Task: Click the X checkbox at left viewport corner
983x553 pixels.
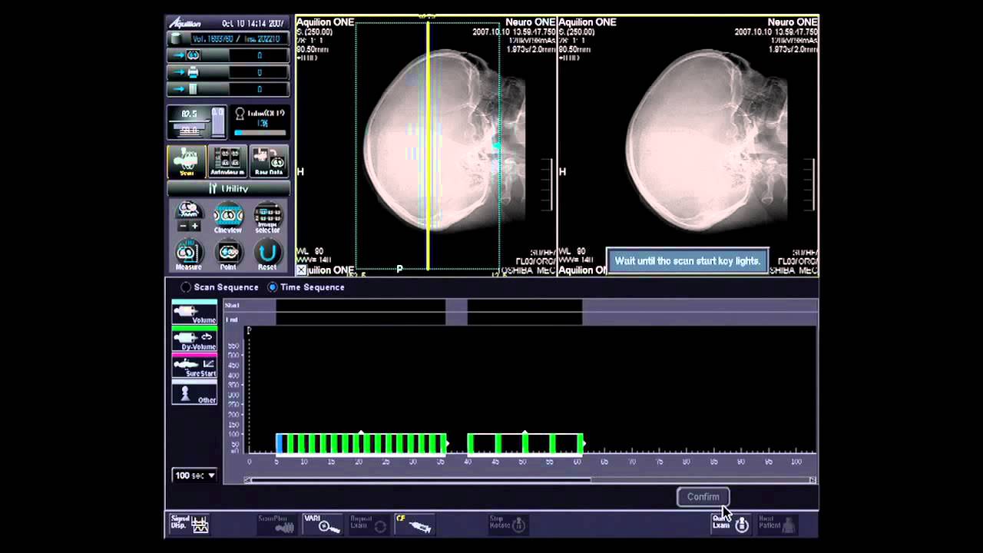Action: tap(301, 270)
